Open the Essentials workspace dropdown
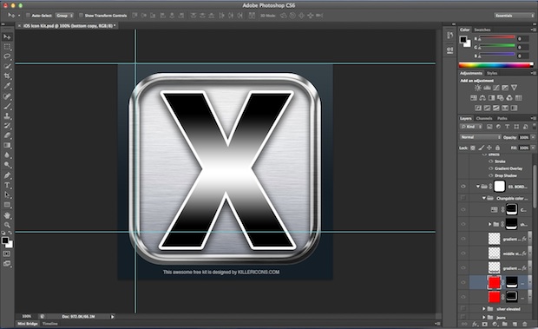538x329 pixels. 514,16
